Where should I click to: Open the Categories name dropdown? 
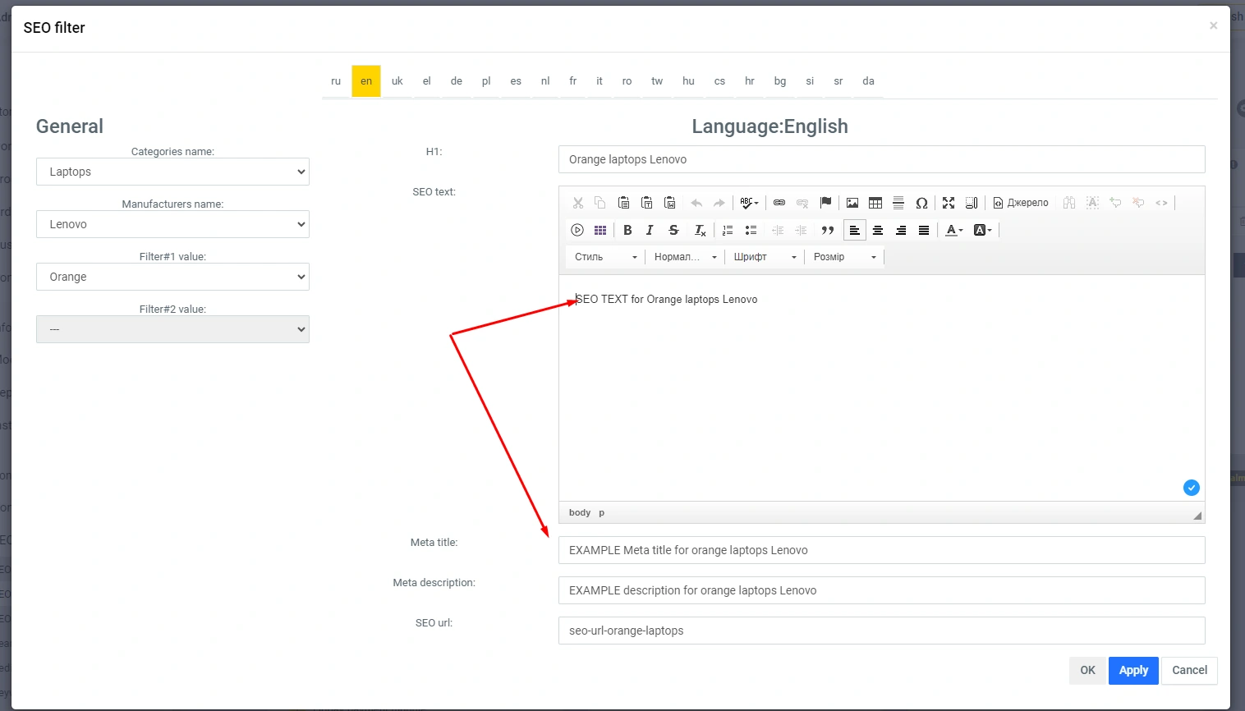172,172
